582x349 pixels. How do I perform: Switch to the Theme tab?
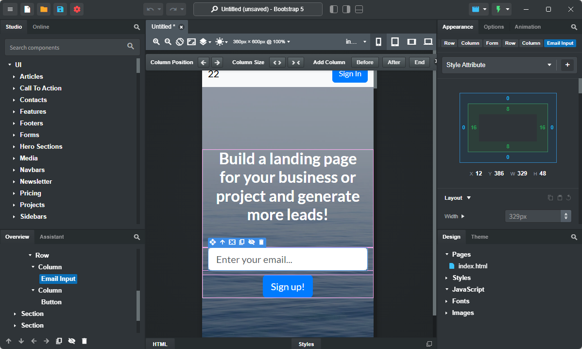point(479,237)
